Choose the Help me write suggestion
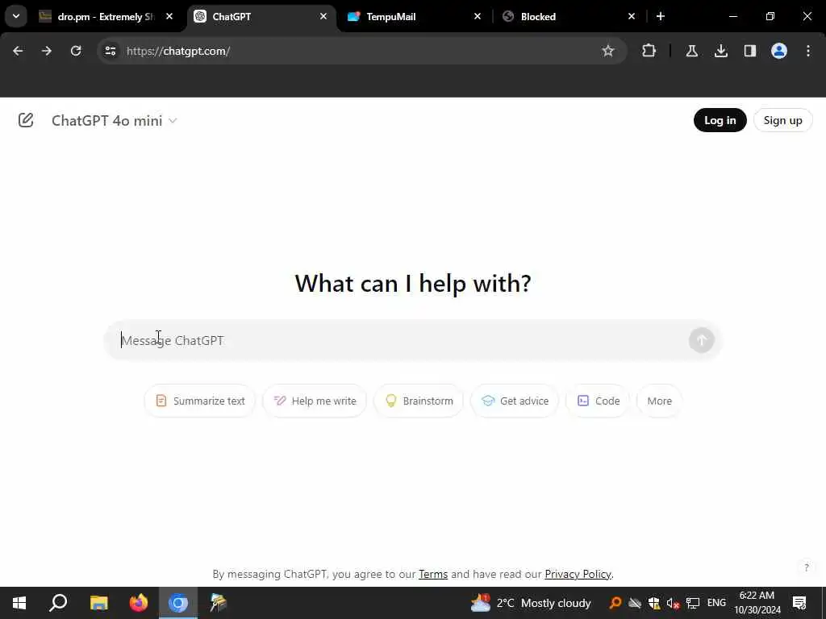This screenshot has height=619, width=826. [315, 401]
